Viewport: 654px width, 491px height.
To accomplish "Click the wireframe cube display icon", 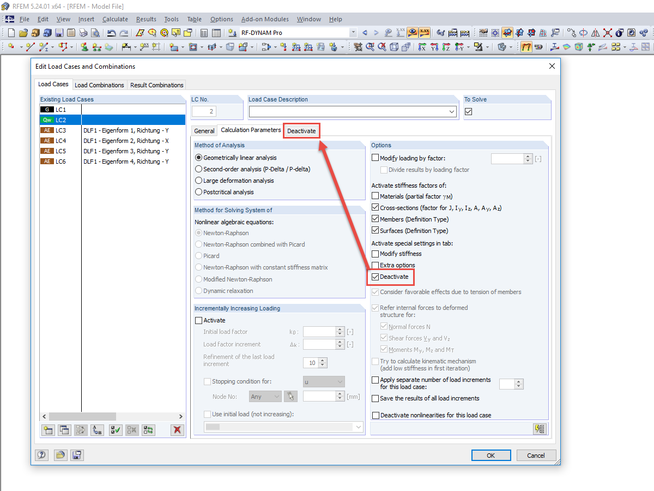I will [394, 47].
